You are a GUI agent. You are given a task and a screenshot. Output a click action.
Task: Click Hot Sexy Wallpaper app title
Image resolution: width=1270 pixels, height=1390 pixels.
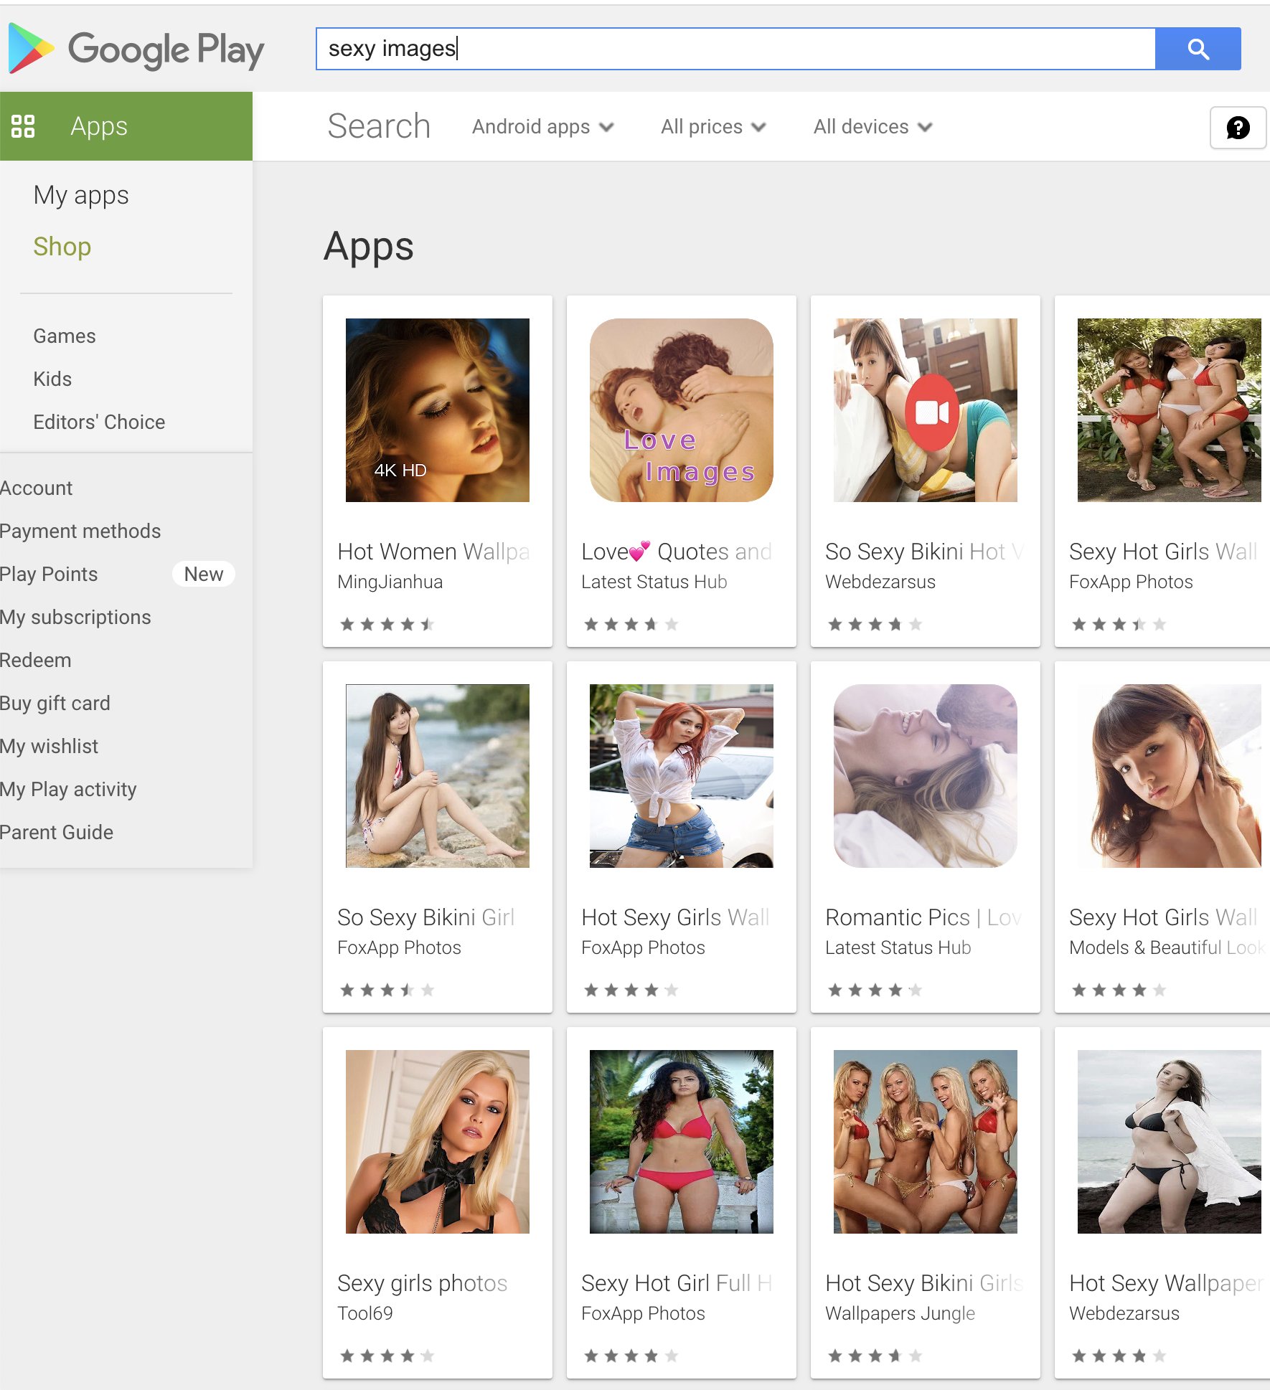tap(1167, 1283)
